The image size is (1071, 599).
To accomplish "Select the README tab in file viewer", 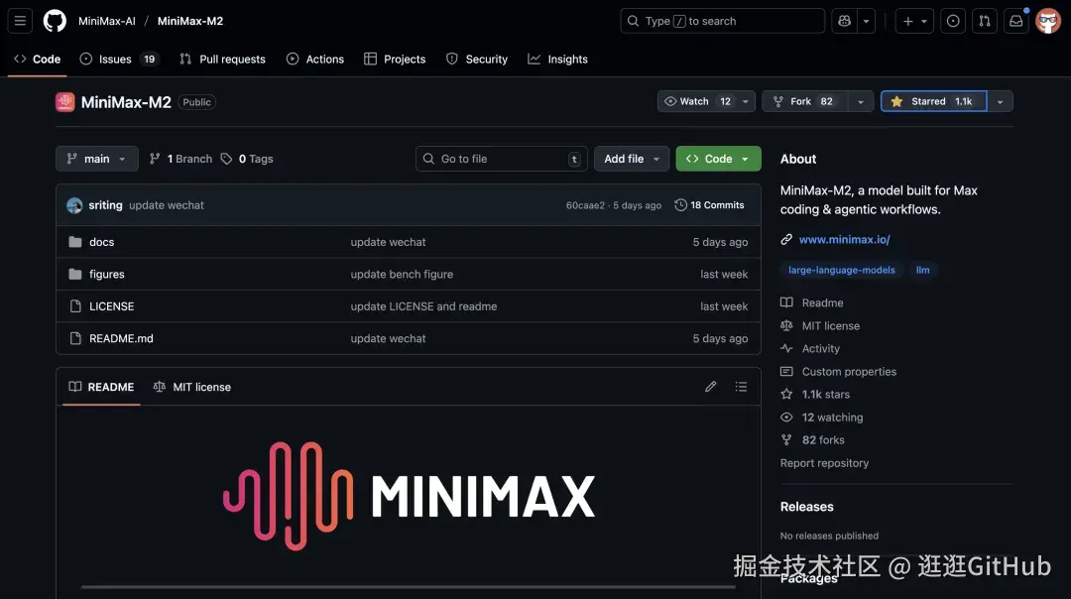I will coord(101,387).
